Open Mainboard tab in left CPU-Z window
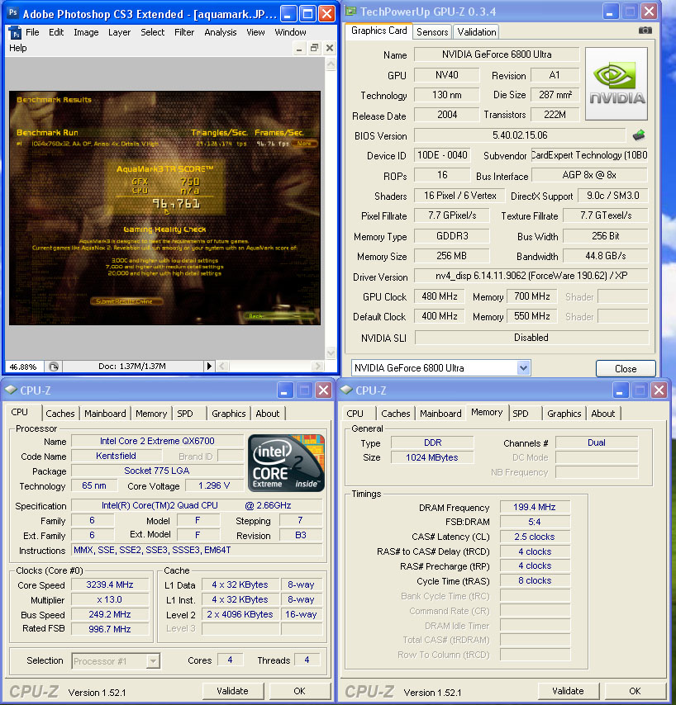 [105, 414]
